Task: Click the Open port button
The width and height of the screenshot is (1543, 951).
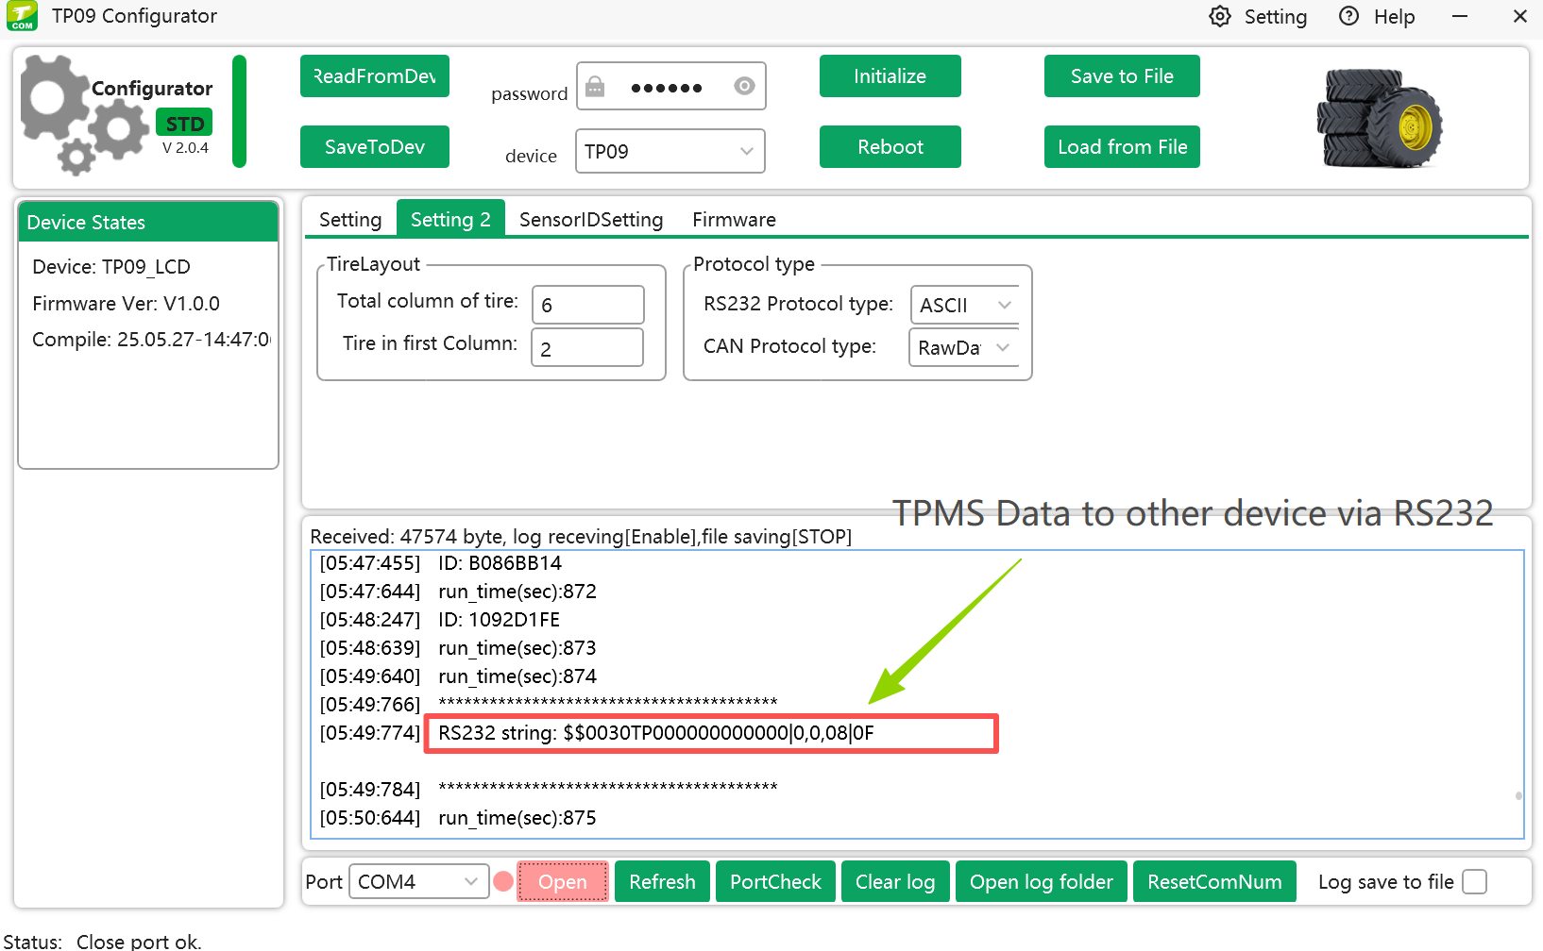Action: (563, 882)
